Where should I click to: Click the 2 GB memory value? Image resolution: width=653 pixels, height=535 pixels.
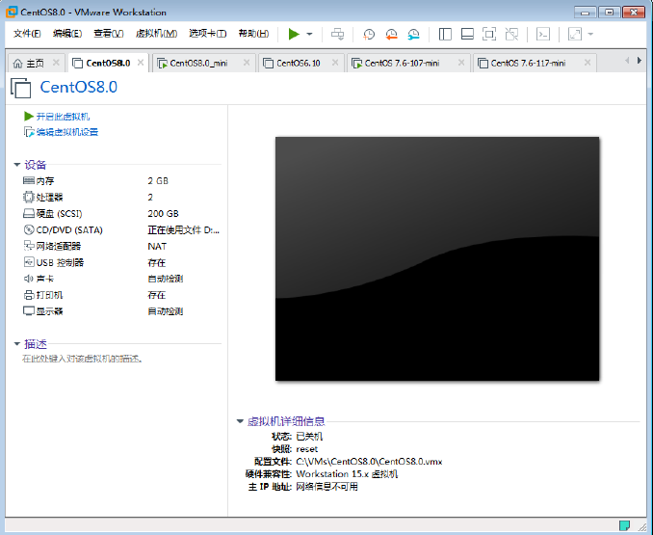pos(158,181)
